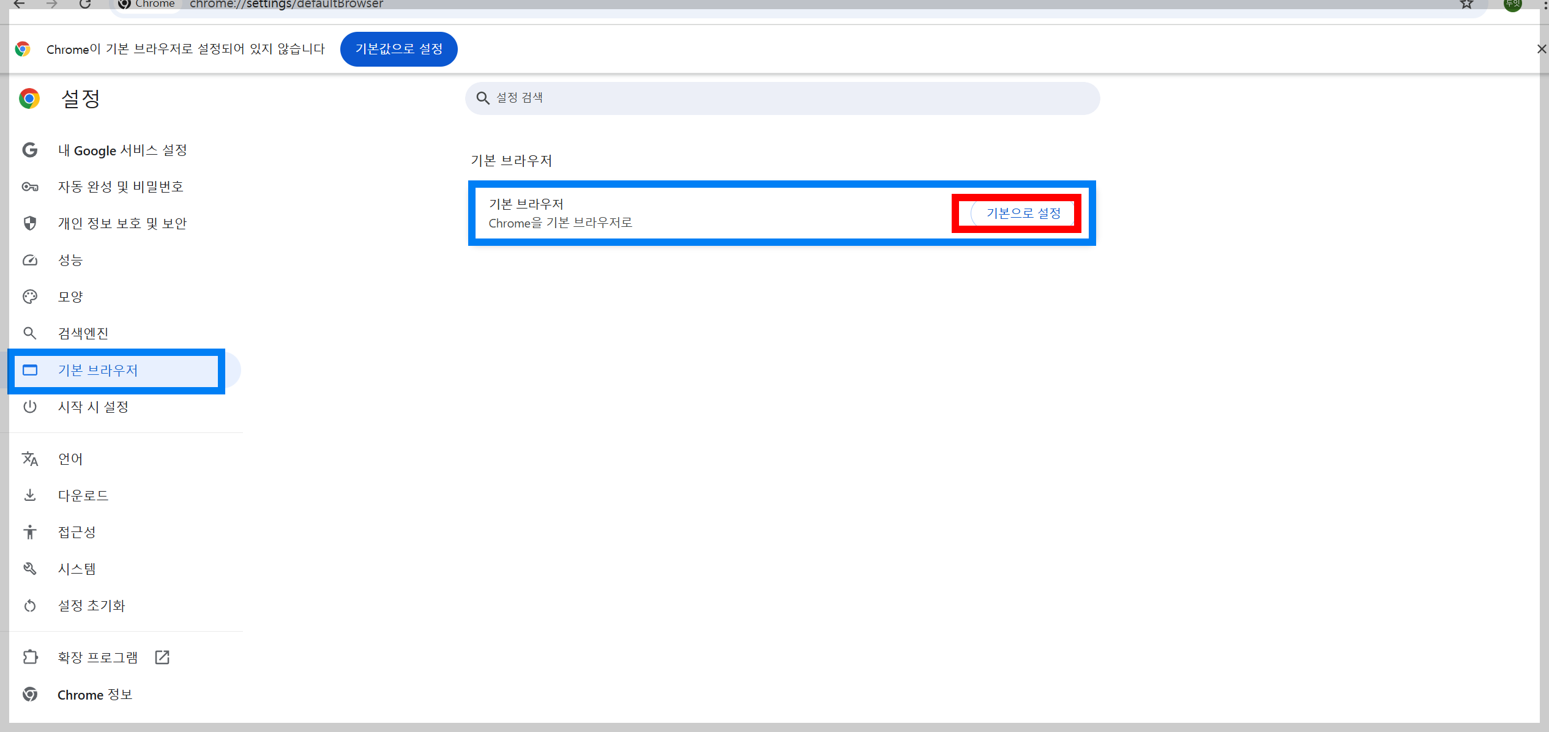Dismiss the default browser banner
Viewport: 1549px width, 732px height.
point(1541,49)
